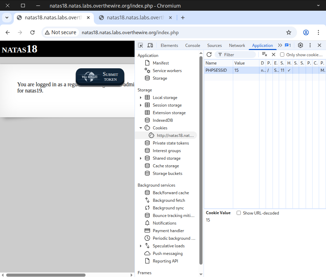Toggle the device toolbar icon

point(150,45)
